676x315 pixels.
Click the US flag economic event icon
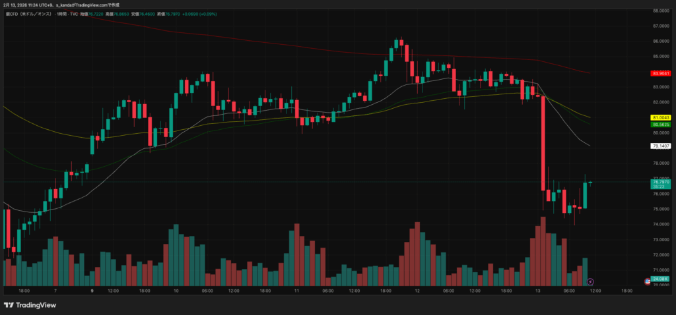point(648,281)
